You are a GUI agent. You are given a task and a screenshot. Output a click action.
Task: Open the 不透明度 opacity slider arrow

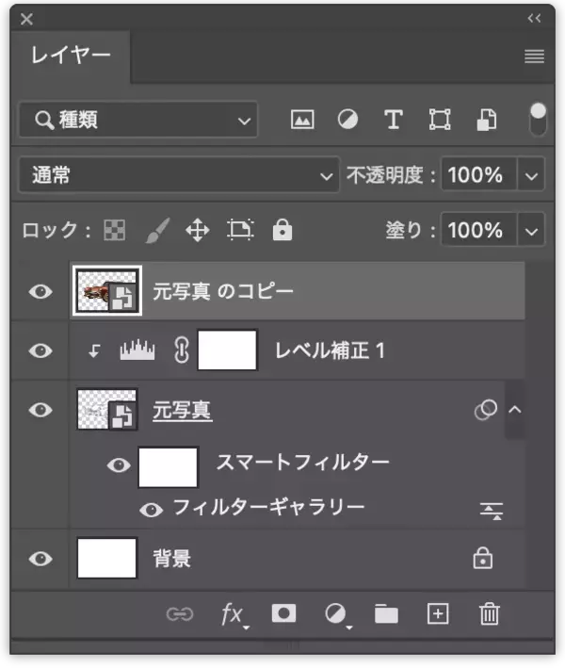(x=531, y=175)
